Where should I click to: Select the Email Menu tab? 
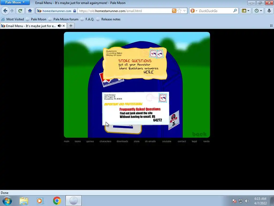(31, 26)
